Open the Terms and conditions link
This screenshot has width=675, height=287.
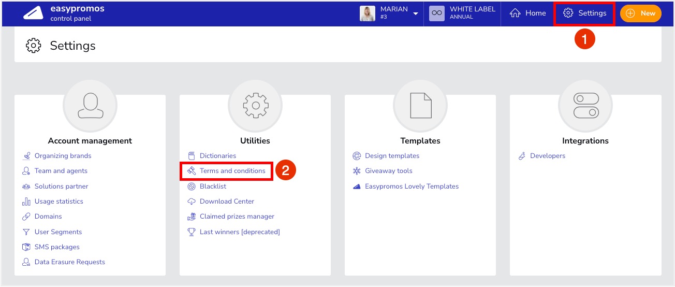click(x=232, y=171)
